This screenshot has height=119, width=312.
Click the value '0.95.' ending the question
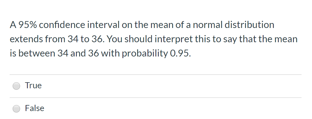[180, 53]
